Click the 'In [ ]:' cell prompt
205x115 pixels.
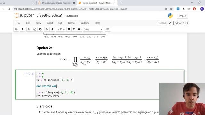29,73
